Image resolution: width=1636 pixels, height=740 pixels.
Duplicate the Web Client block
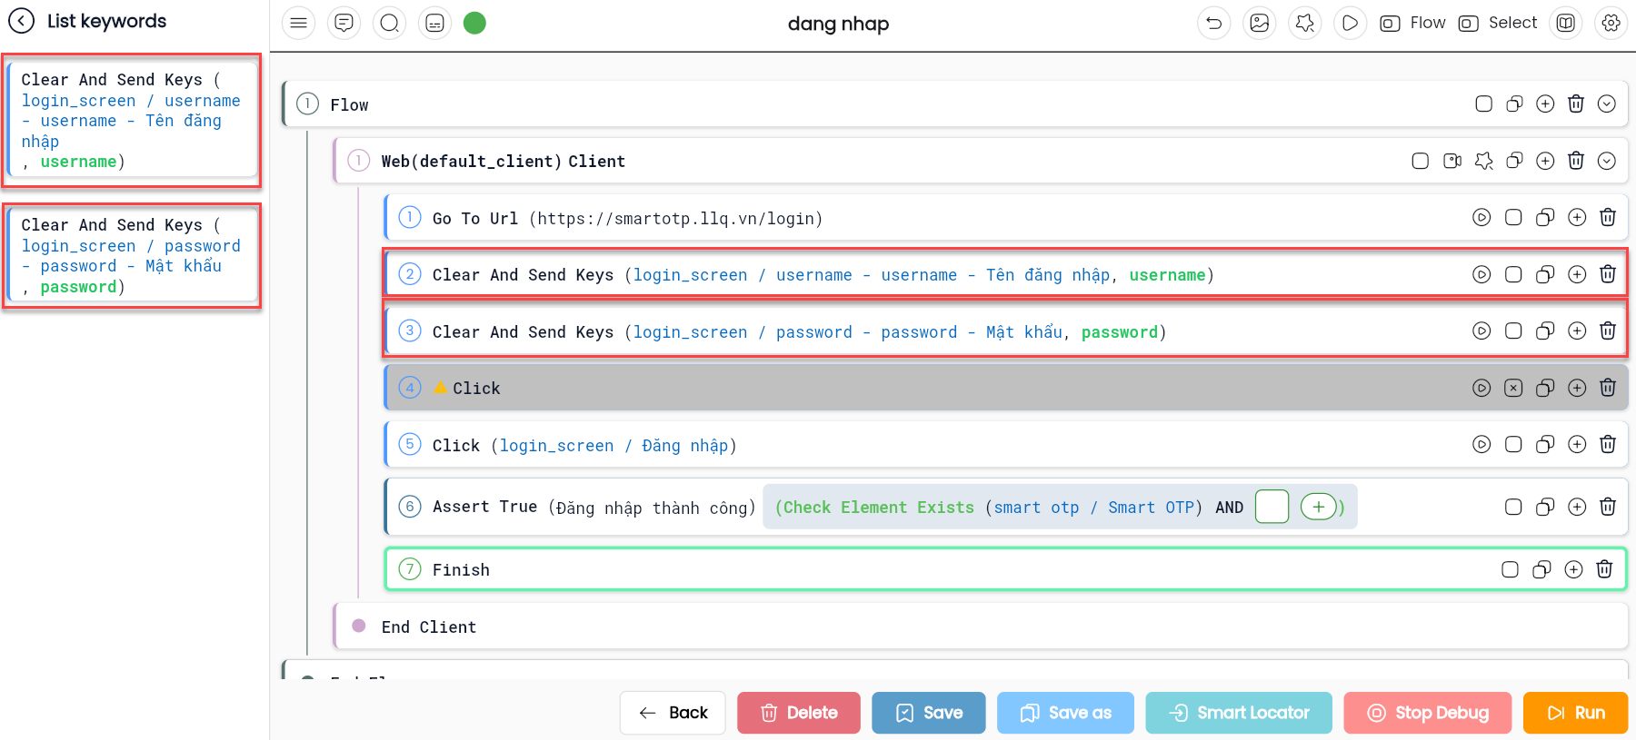1514,161
